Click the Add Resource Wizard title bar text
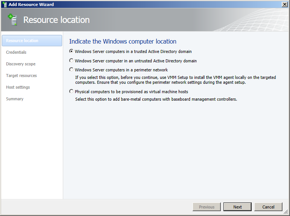 tap(31, 5)
